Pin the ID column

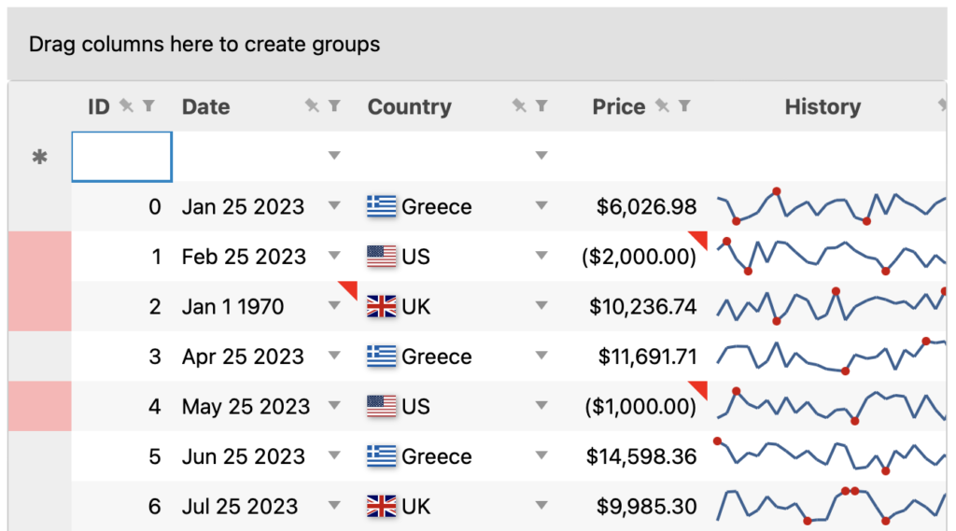127,106
